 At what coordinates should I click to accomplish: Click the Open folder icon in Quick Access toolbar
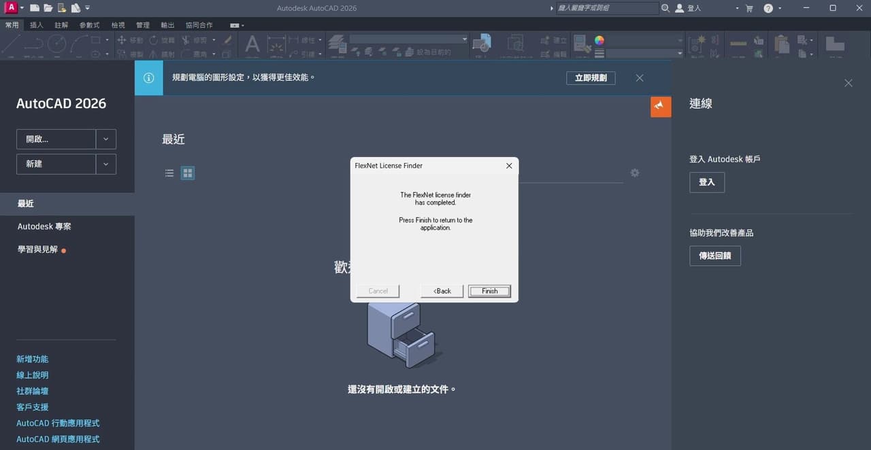tap(48, 8)
